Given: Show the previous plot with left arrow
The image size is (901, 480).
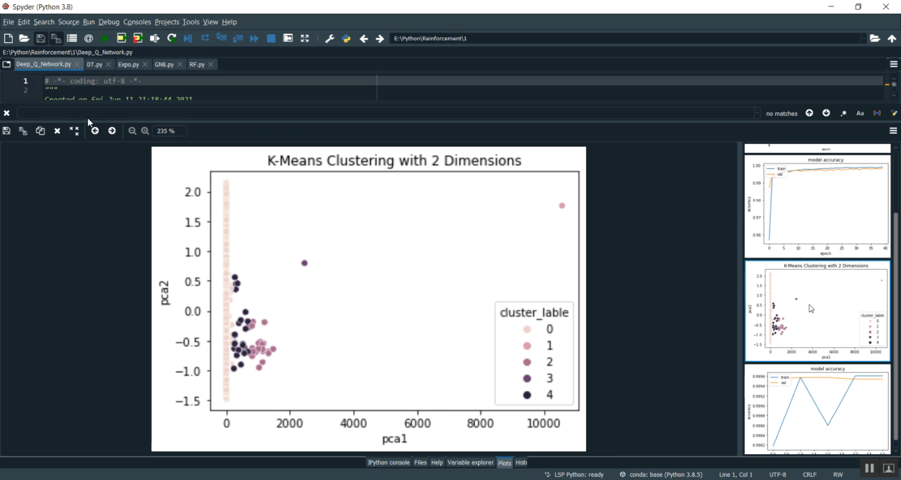Looking at the screenshot, I should [x=95, y=131].
